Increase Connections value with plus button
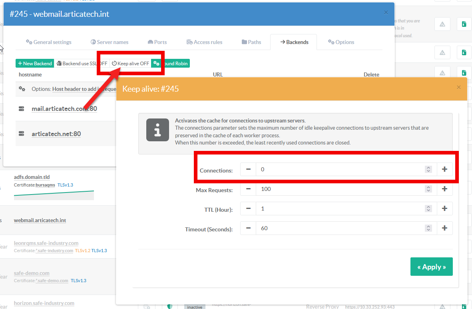Image resolution: width=472 pixels, height=309 pixels. pyautogui.click(x=444, y=169)
